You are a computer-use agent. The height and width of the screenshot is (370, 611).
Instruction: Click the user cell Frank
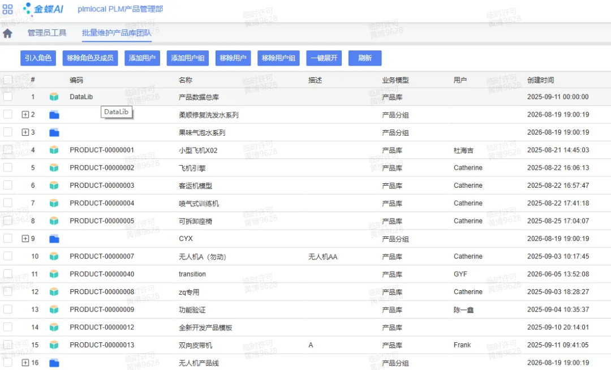(462, 345)
